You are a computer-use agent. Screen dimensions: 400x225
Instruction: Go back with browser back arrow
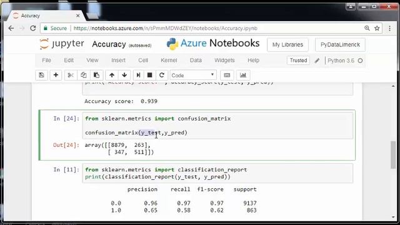(x=11, y=28)
